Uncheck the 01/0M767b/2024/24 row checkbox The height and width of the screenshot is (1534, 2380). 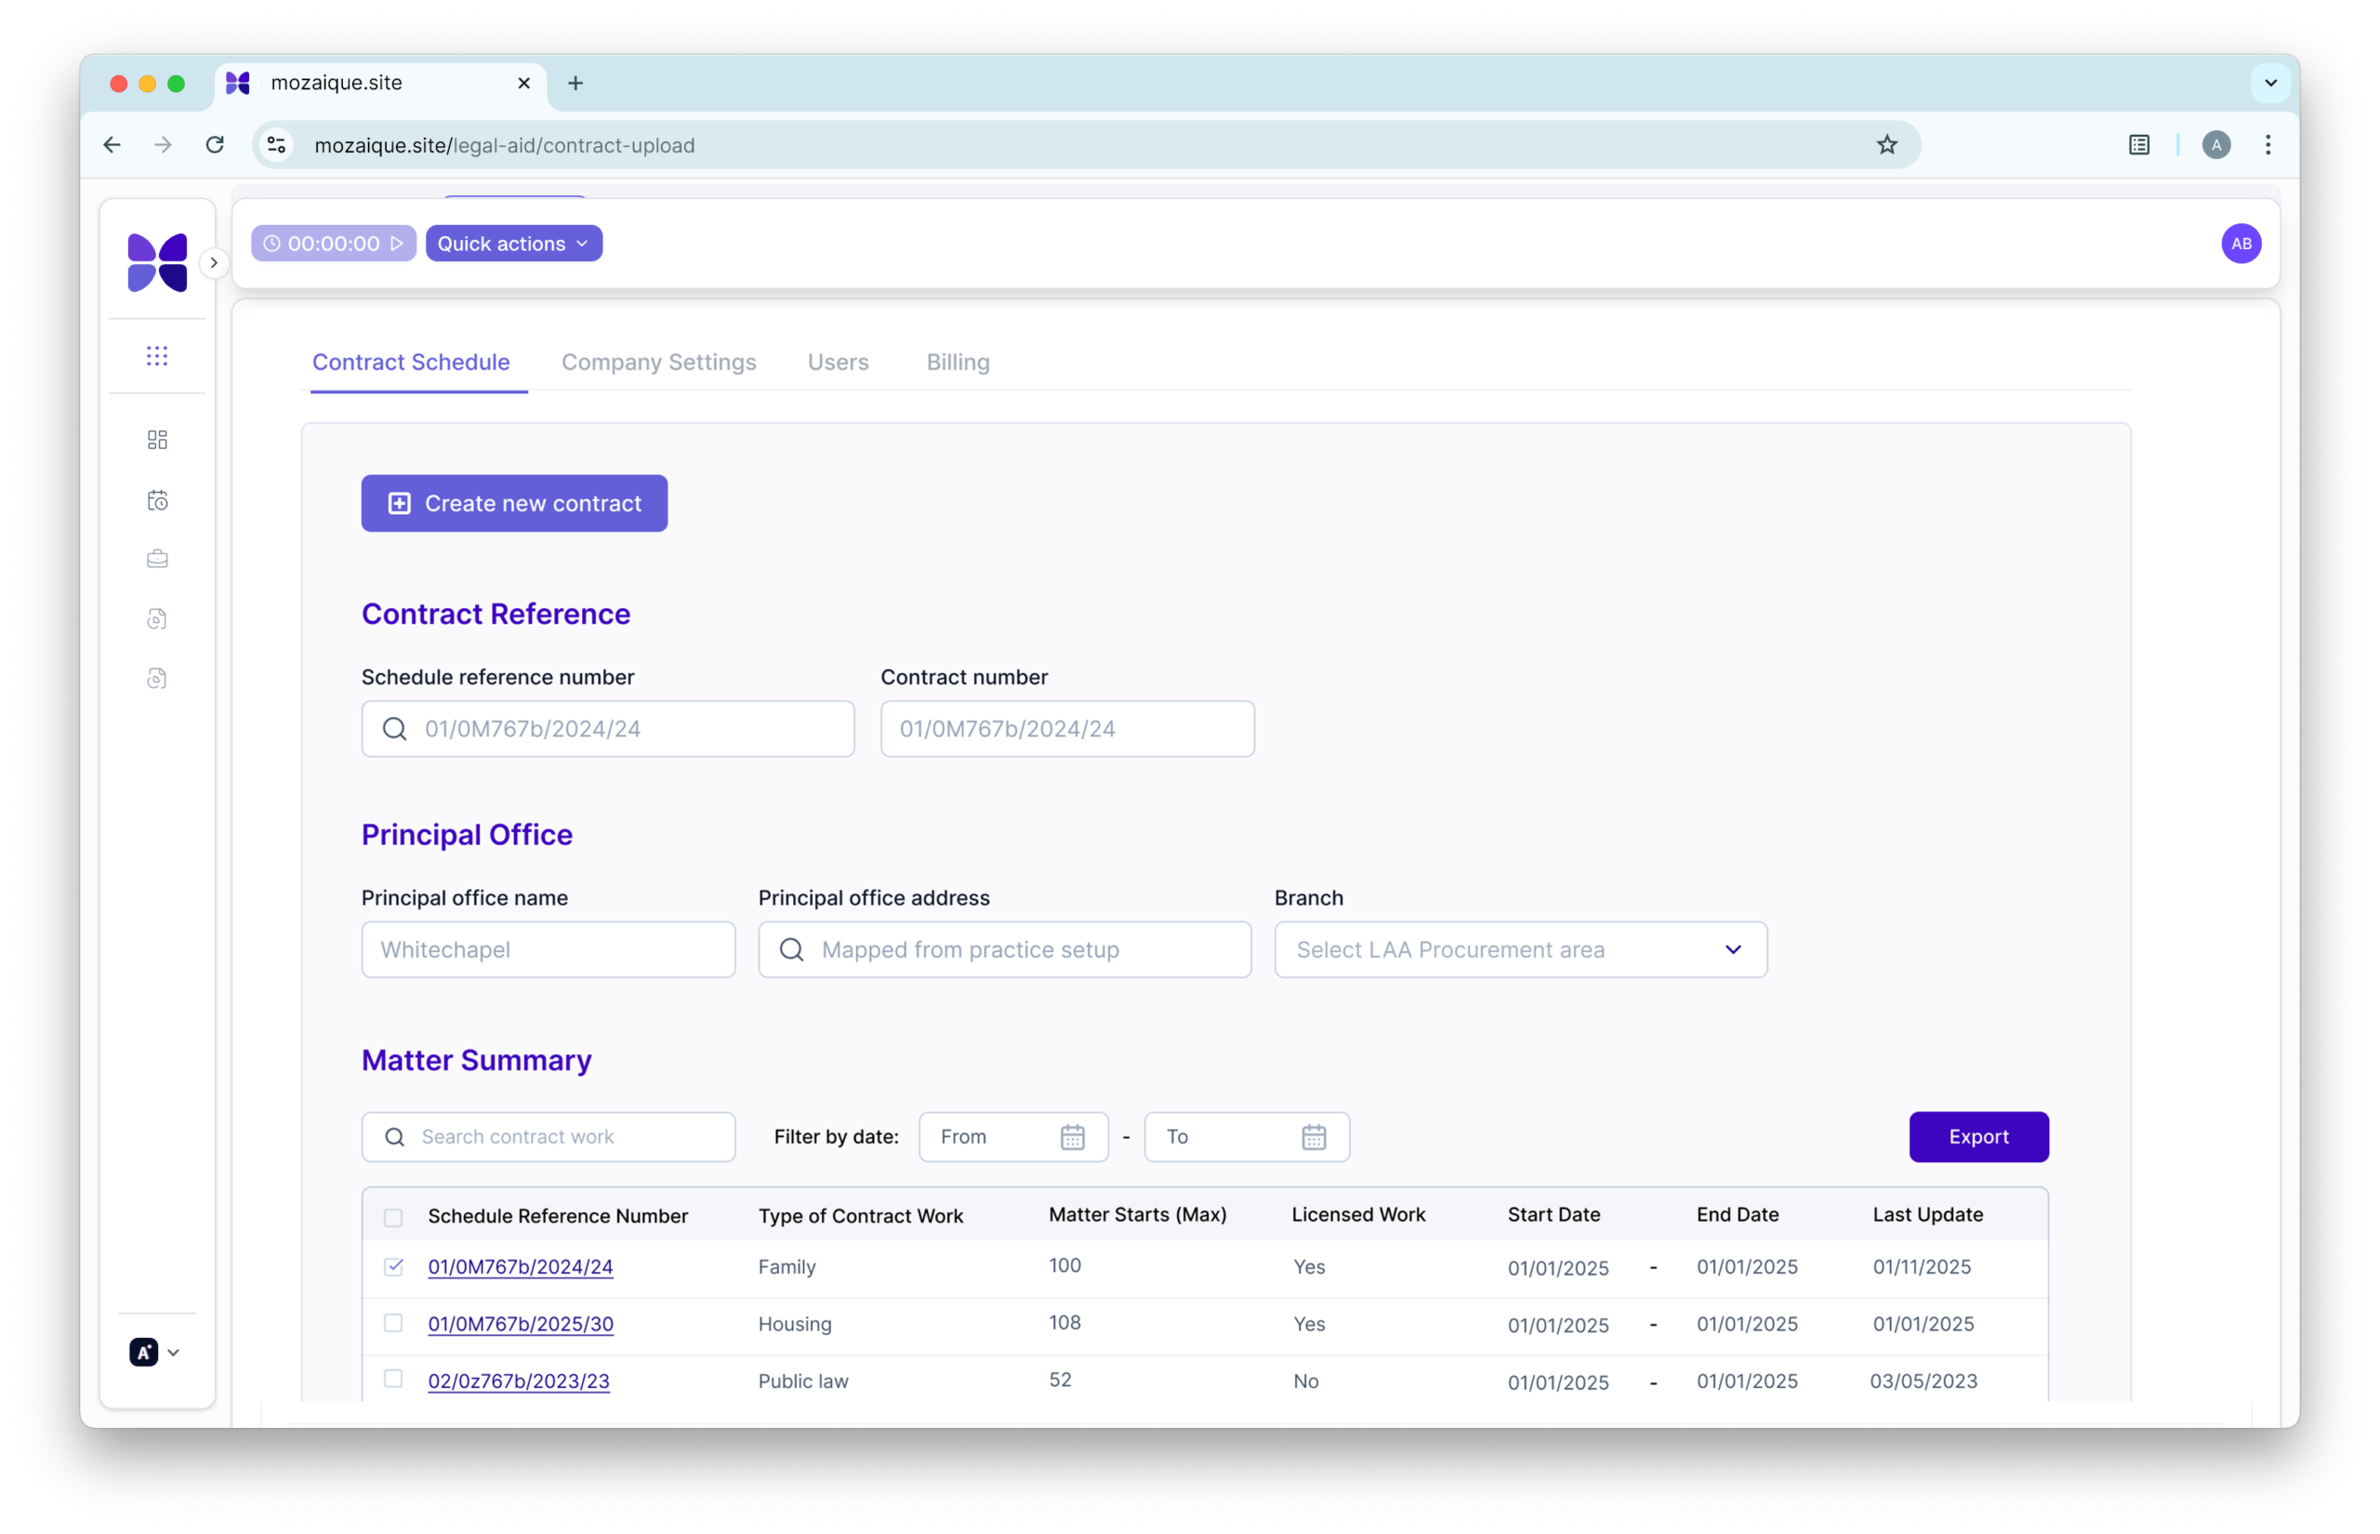click(393, 1266)
